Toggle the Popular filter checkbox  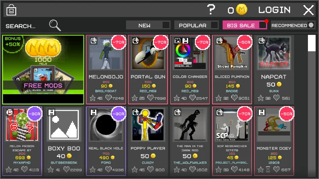[x=214, y=25]
